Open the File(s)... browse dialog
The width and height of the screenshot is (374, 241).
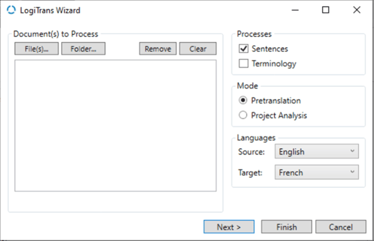(36, 49)
